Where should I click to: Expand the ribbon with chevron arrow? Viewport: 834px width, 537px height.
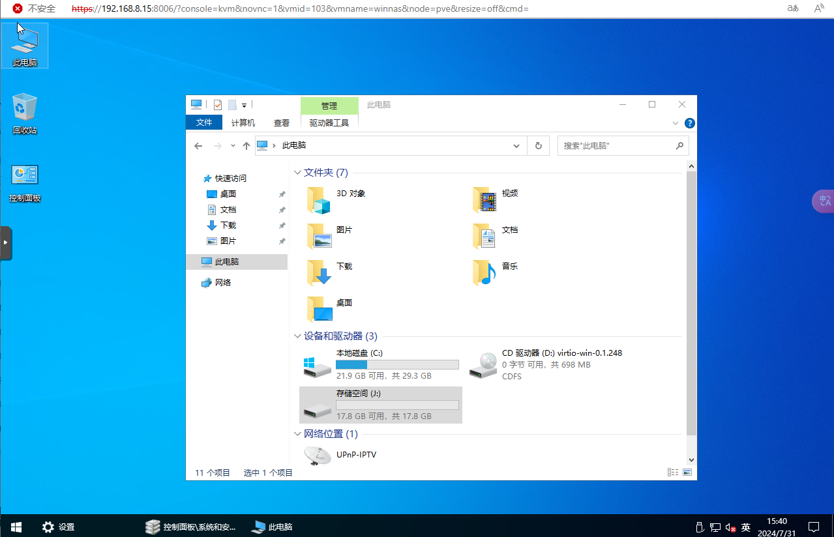[676, 123]
